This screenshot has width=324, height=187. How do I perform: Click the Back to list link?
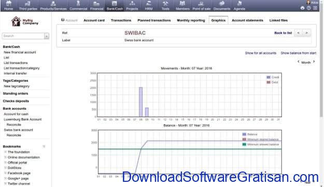click(283, 33)
